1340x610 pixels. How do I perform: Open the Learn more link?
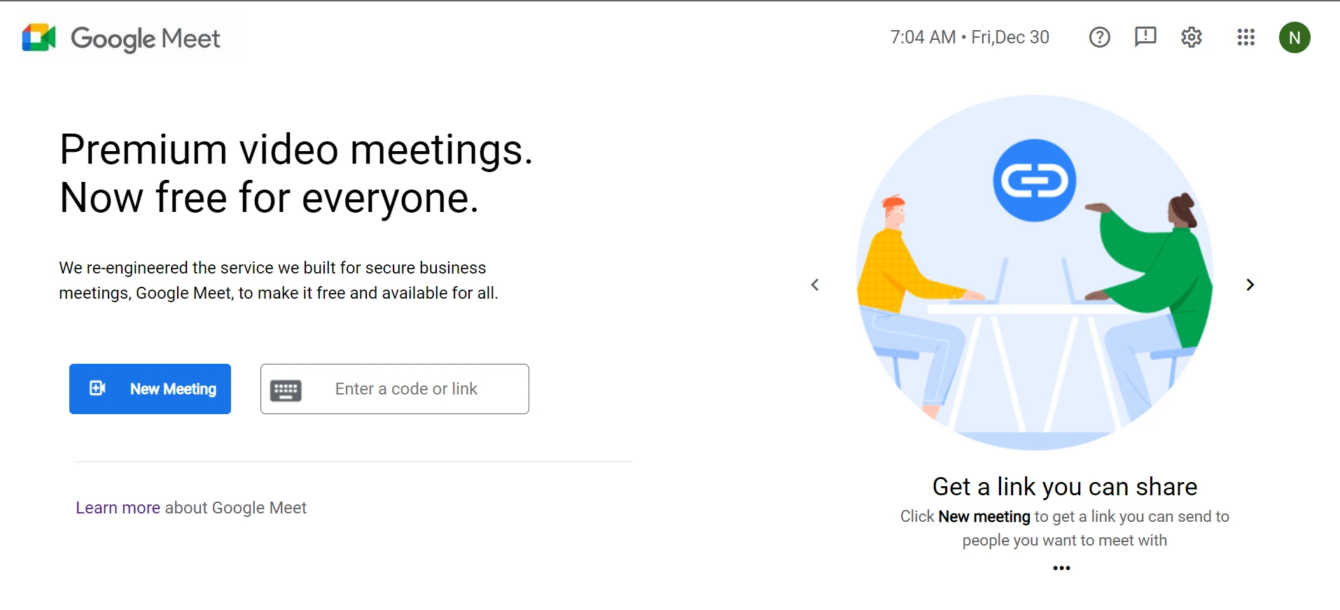pos(118,508)
